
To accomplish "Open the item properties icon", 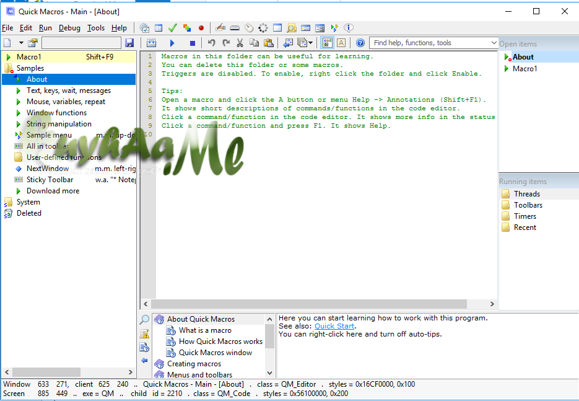I will pyautogui.click(x=32, y=43).
